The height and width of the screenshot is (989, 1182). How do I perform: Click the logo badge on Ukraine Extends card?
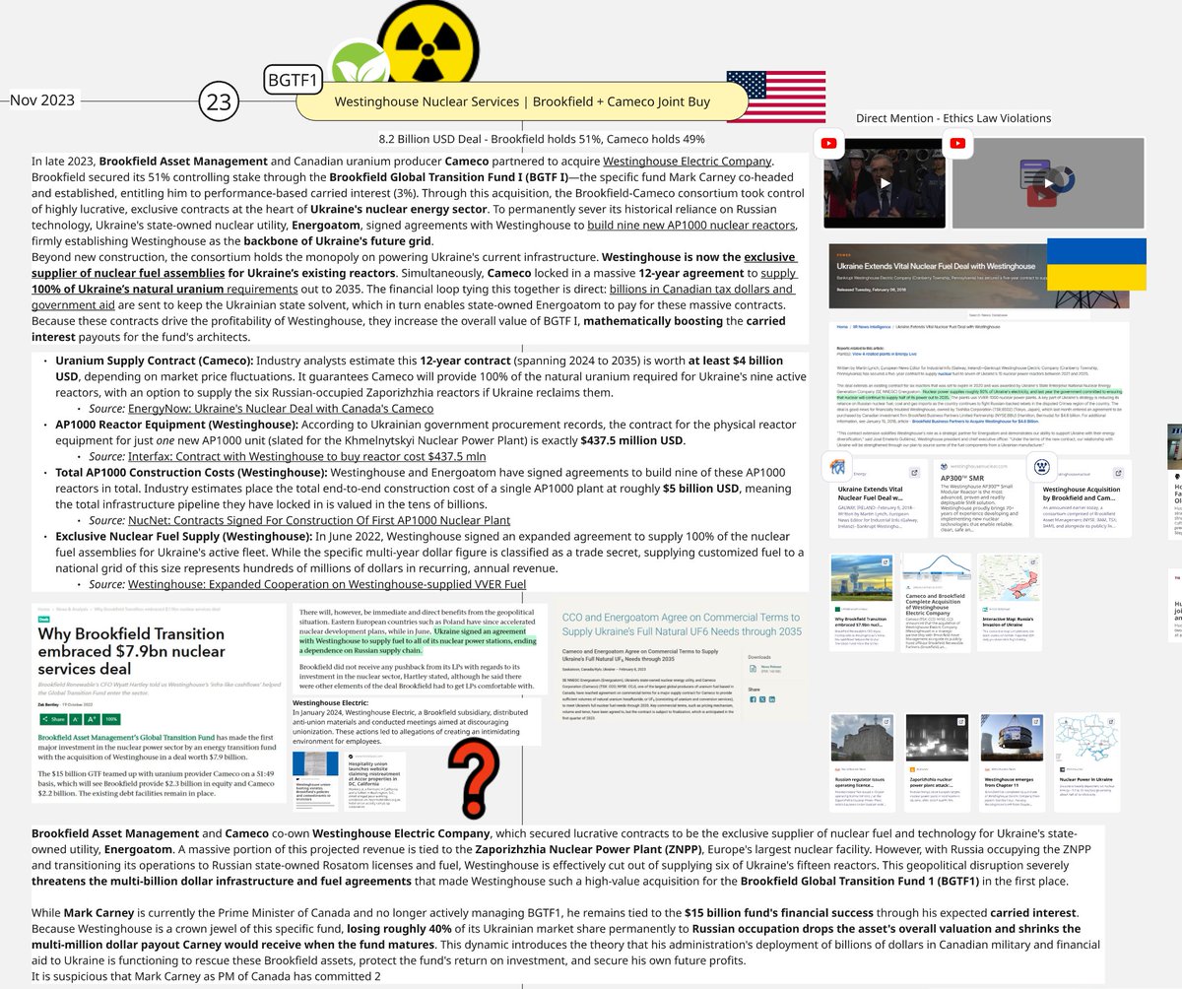[x=836, y=467]
